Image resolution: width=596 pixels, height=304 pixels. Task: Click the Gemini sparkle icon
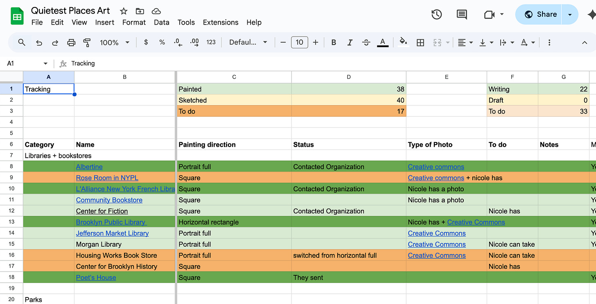[591, 14]
